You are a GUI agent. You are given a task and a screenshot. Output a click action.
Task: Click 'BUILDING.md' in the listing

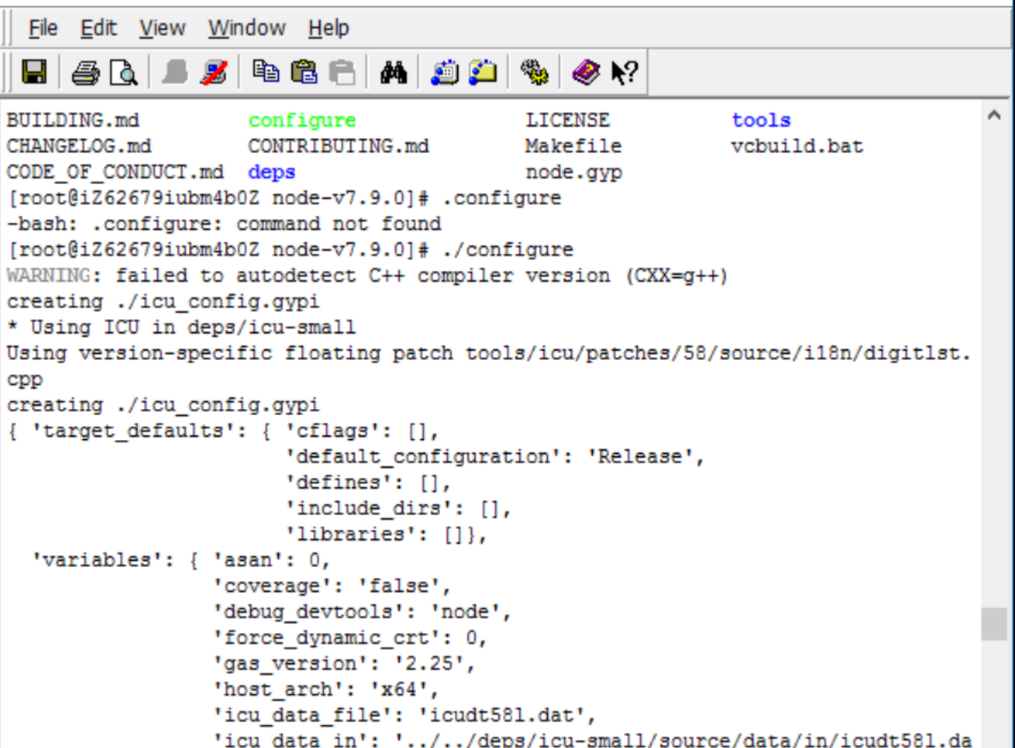tap(73, 121)
